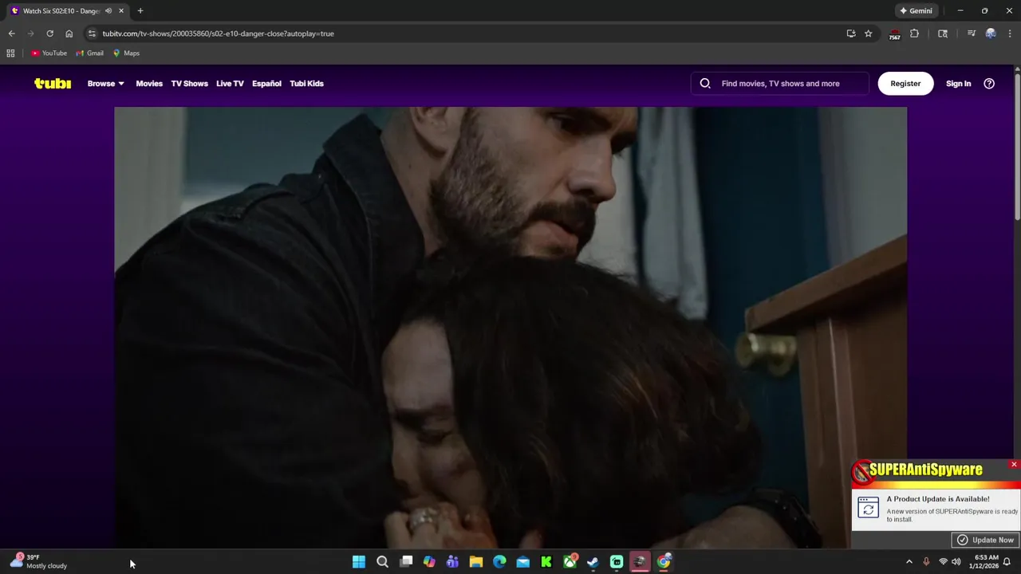Open Steam from the taskbar
The image size is (1021, 574).
coord(593,562)
